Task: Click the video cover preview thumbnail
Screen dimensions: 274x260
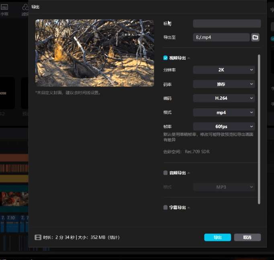Action: (x=94, y=53)
